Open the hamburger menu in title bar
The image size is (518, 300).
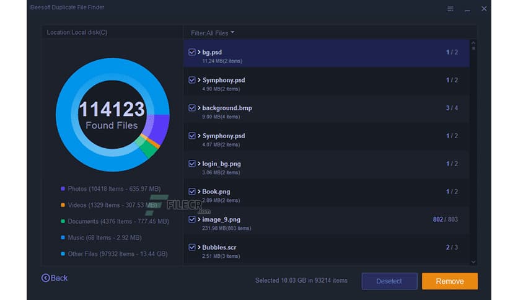pyautogui.click(x=450, y=9)
